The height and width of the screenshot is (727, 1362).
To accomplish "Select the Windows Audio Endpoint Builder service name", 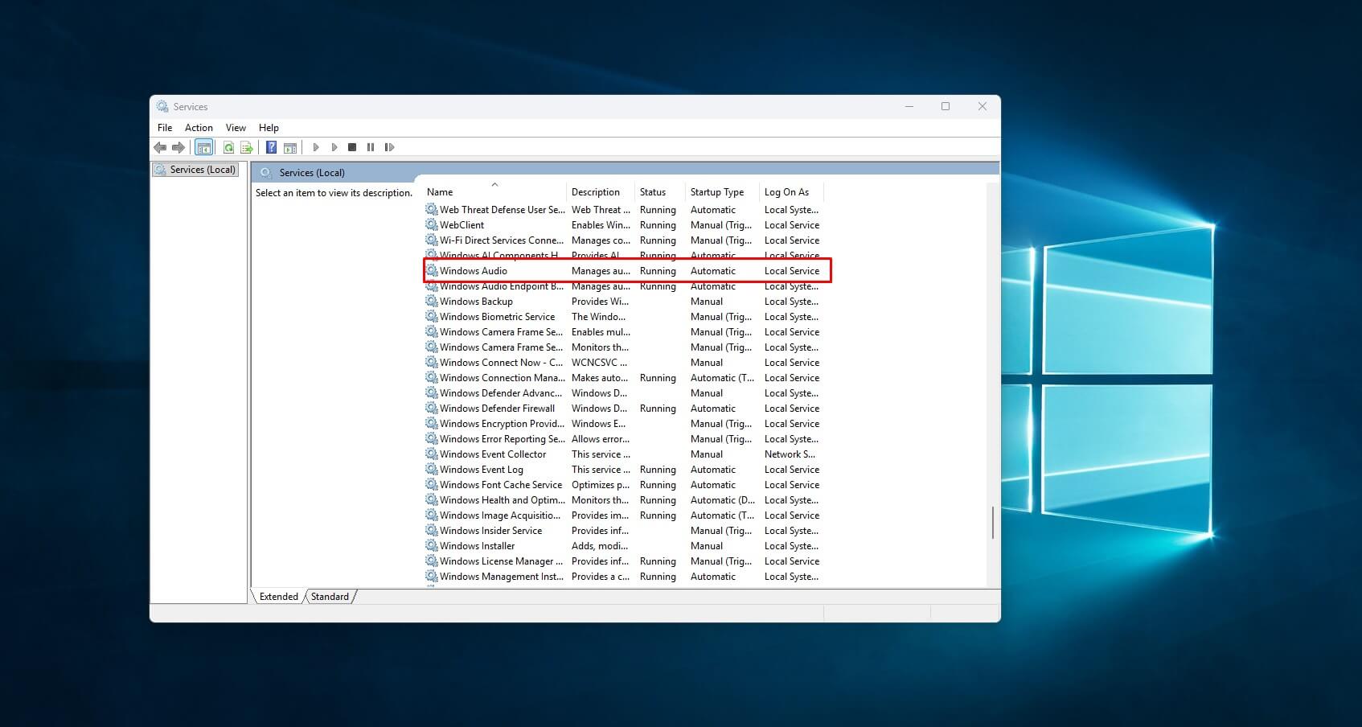I will pyautogui.click(x=501, y=285).
